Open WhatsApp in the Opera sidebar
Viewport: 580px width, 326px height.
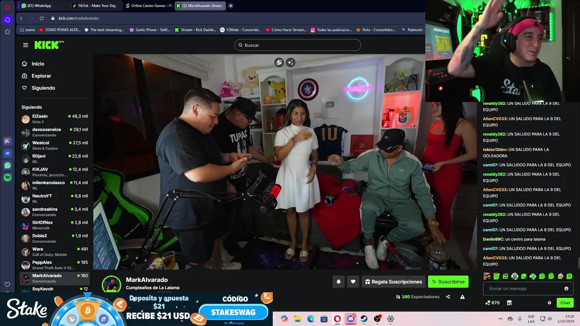point(7,166)
